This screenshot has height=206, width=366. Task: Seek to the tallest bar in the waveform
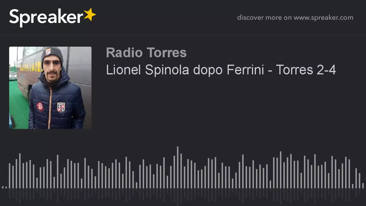point(178,167)
